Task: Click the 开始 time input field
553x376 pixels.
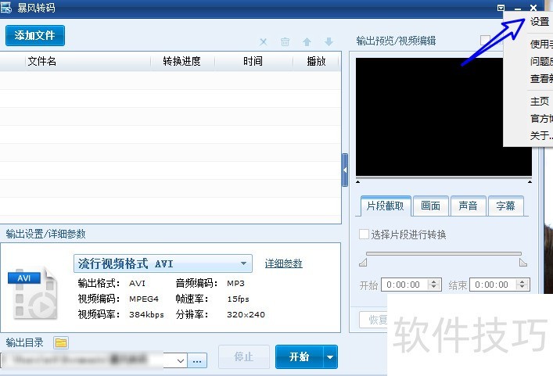Action: coord(404,285)
